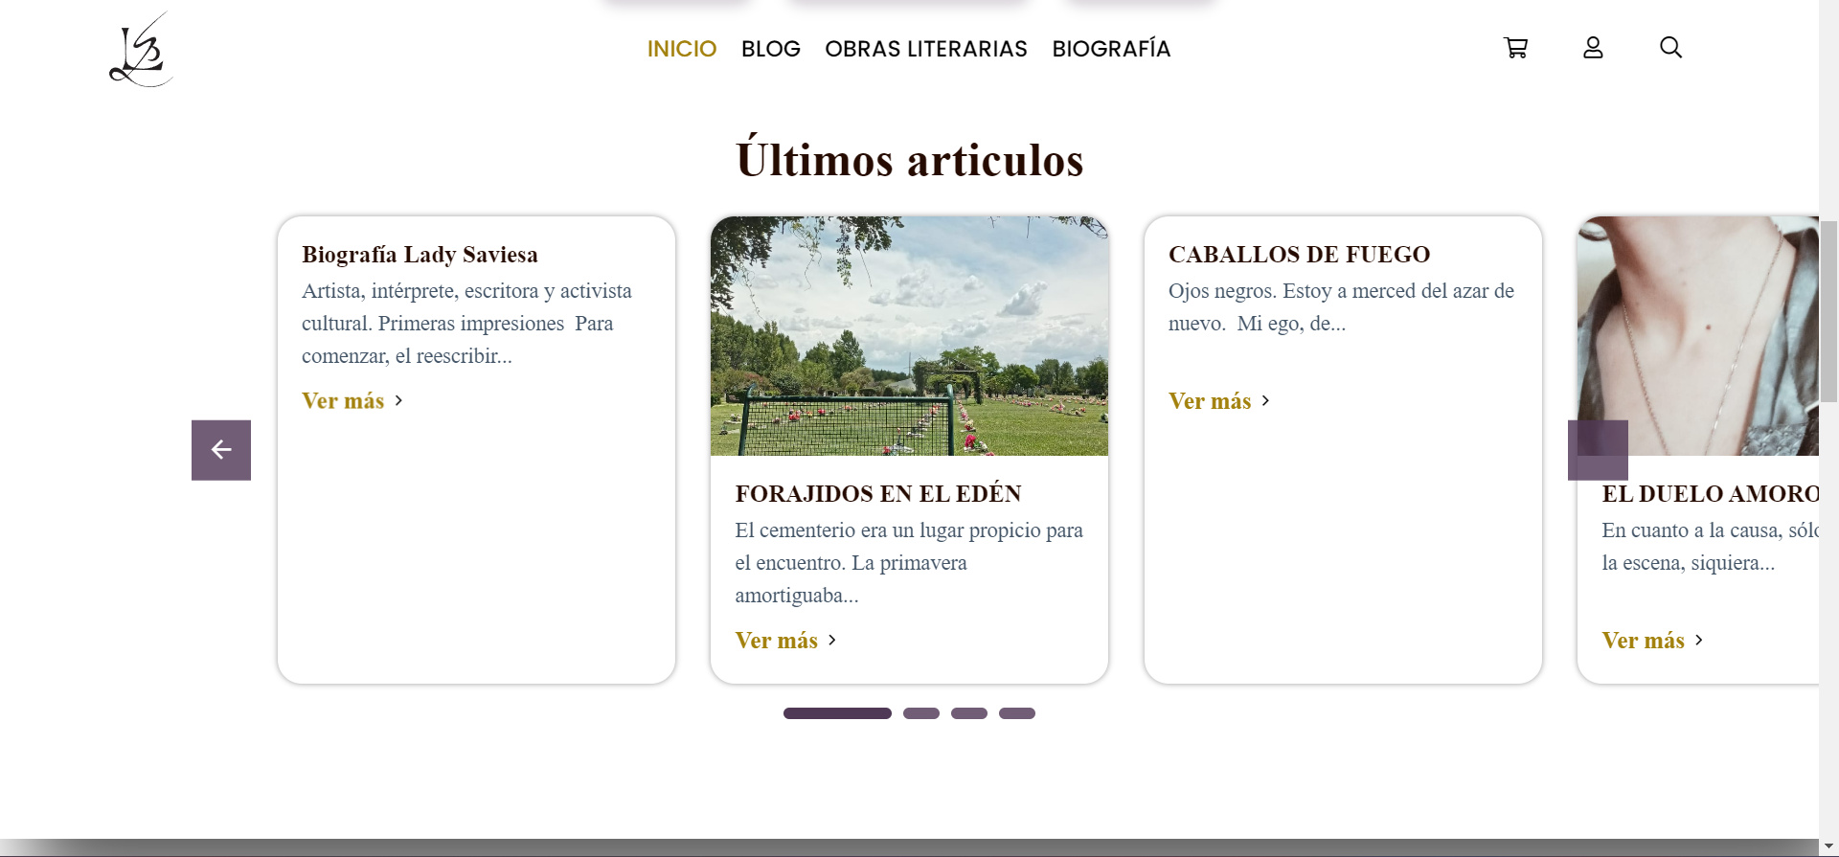The image size is (1839, 857).
Task: Navigate to the BIOGRAFÍA page
Action: [1111, 49]
